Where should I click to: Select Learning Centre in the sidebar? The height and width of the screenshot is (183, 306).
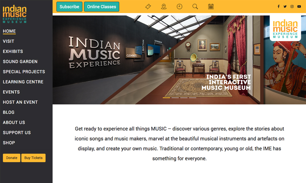(23, 82)
